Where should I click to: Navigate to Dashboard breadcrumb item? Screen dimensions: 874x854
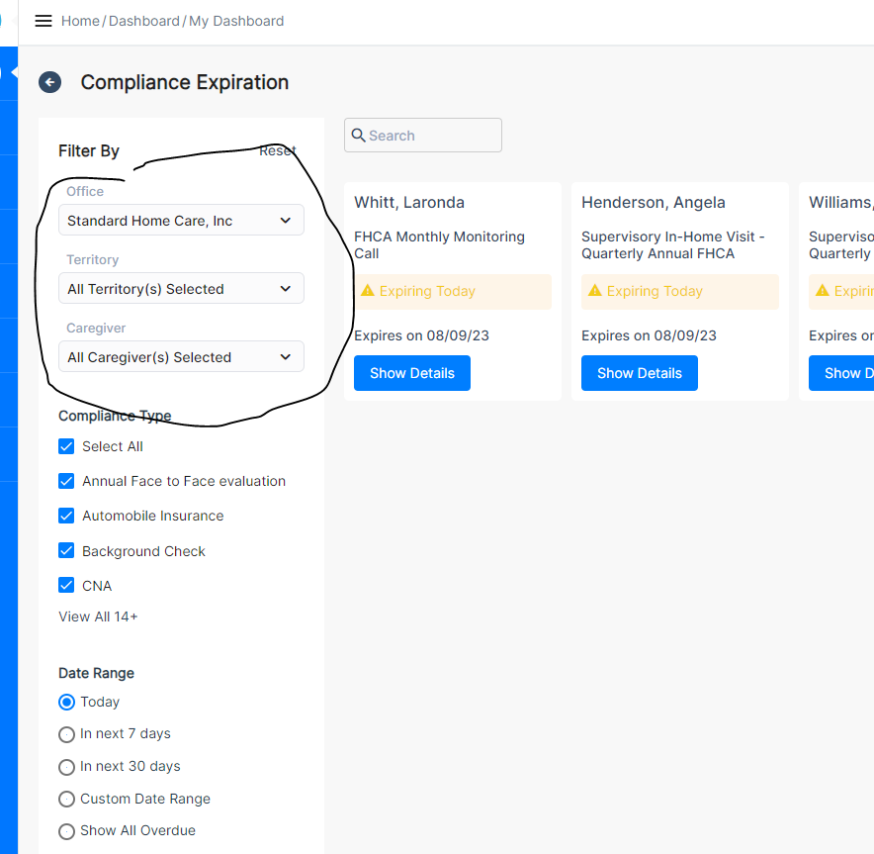[144, 21]
